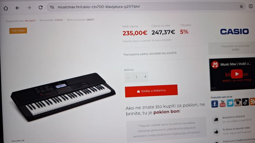Click the quantity input field
Viewport: 255px width, 143px height.
[x=137, y=77]
